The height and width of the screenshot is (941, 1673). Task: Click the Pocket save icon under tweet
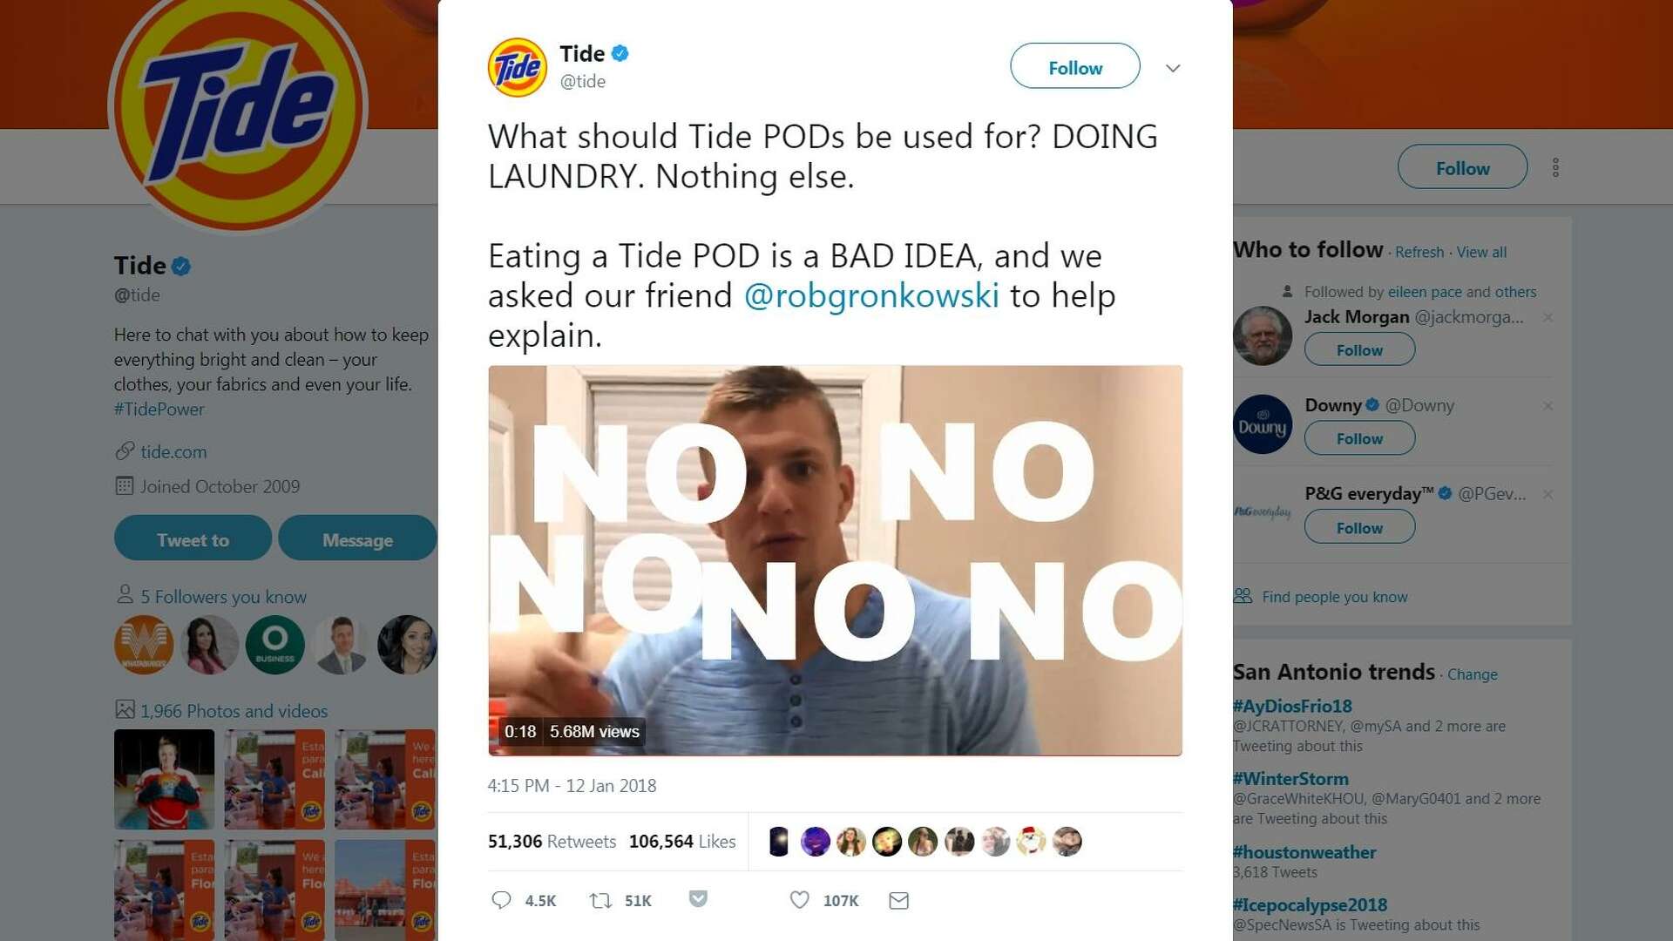[698, 898]
